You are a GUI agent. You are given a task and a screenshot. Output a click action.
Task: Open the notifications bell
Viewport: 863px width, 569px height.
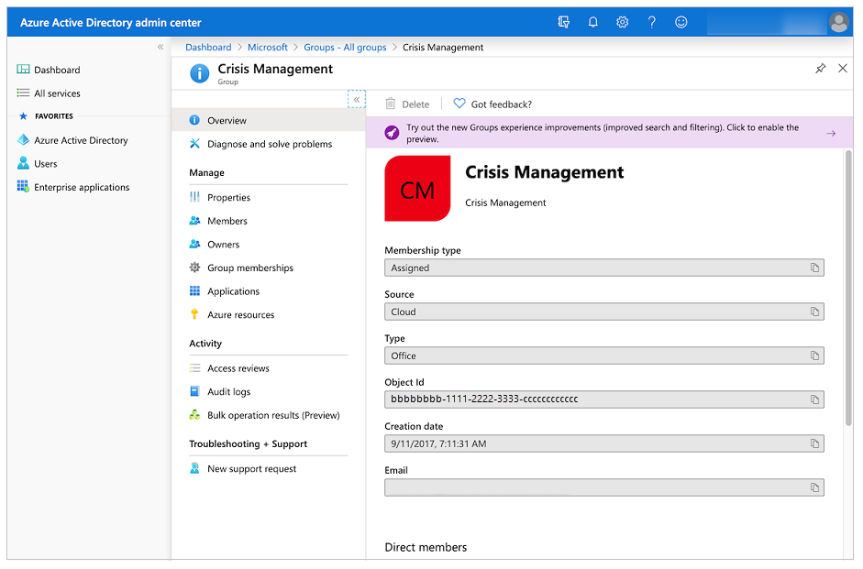592,21
